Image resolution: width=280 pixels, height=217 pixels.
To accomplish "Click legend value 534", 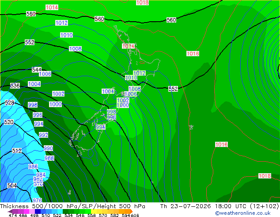I will click(69, 215).
